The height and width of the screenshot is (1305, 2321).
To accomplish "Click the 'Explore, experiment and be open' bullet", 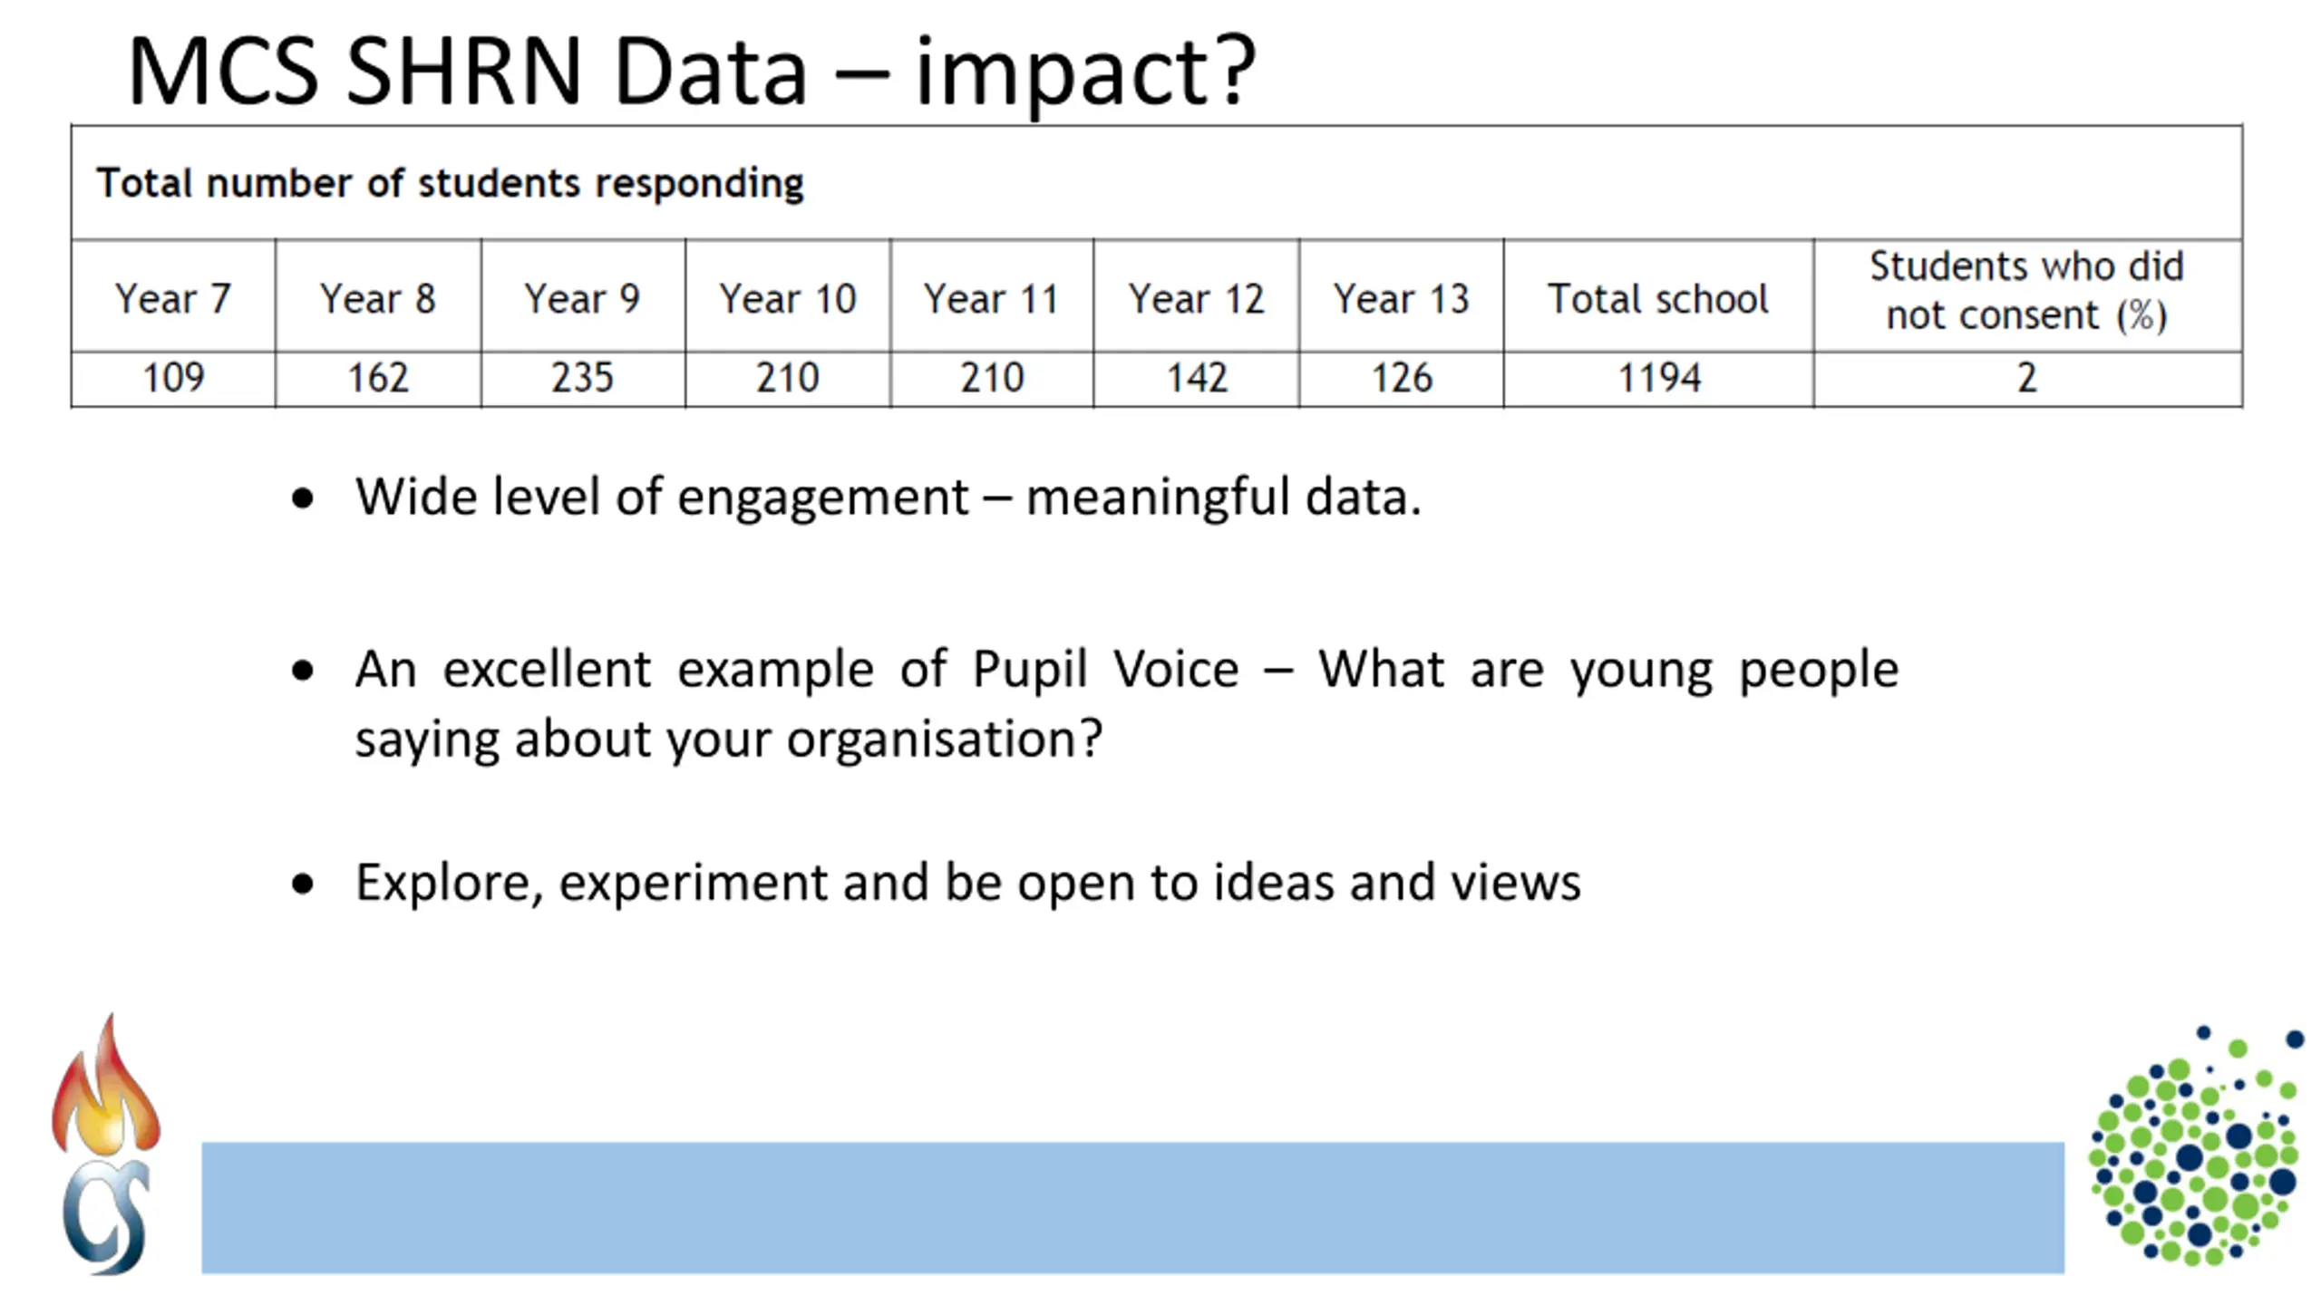I will point(967,882).
